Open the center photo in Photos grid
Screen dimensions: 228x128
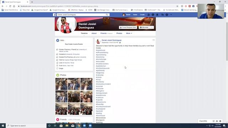74,96
